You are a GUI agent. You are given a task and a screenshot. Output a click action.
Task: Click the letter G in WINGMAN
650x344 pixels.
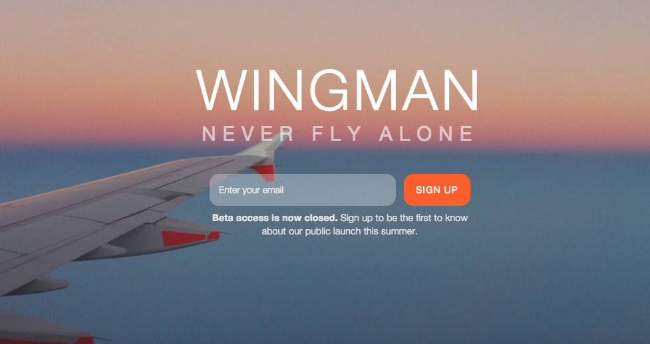(x=331, y=90)
